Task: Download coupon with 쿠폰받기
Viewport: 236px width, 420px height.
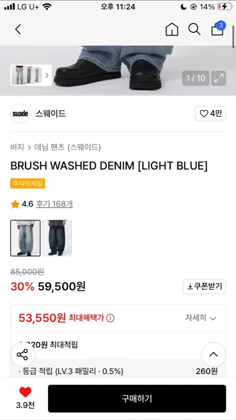Action: pyautogui.click(x=204, y=286)
